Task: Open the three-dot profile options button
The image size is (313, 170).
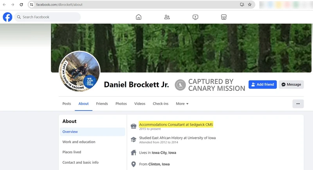Action: (x=298, y=104)
